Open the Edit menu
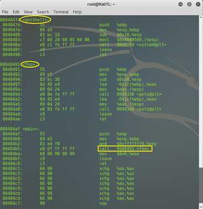Image resolution: width=203 pixels, height=209 pixels. tap(16, 12)
